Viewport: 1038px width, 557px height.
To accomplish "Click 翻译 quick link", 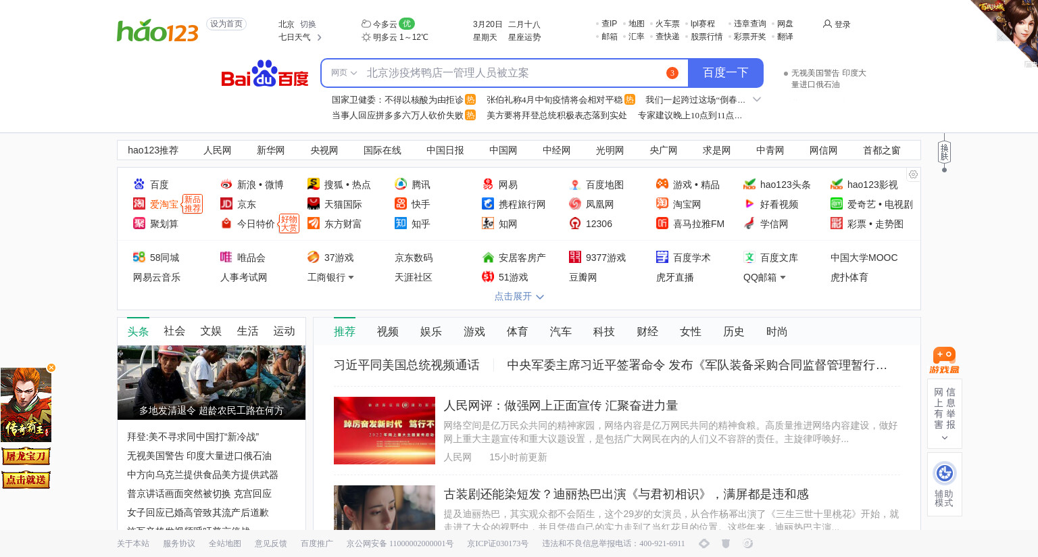I will [785, 37].
